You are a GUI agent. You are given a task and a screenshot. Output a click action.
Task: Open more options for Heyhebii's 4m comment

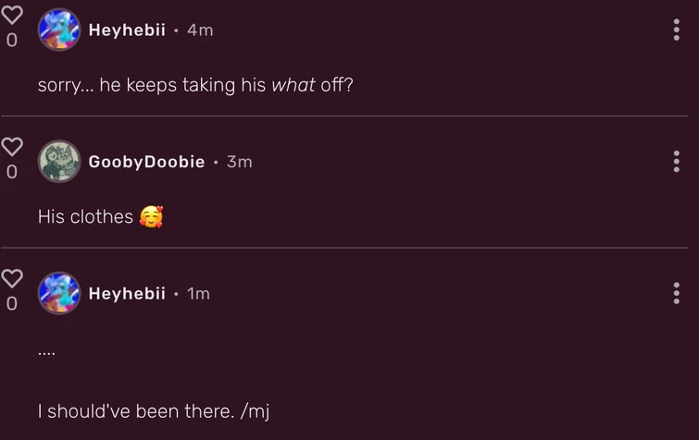coord(677,30)
